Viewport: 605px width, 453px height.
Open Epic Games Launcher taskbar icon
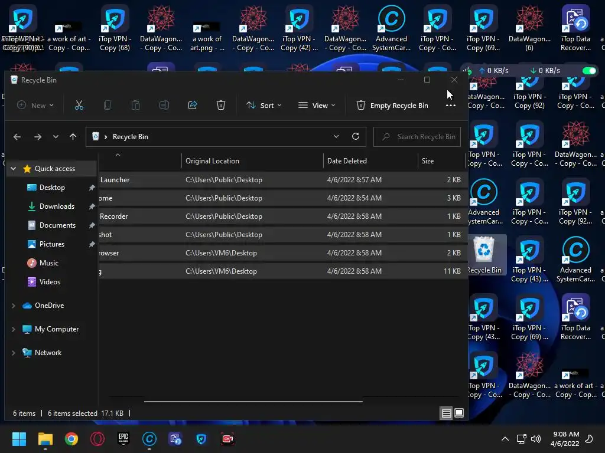123,439
